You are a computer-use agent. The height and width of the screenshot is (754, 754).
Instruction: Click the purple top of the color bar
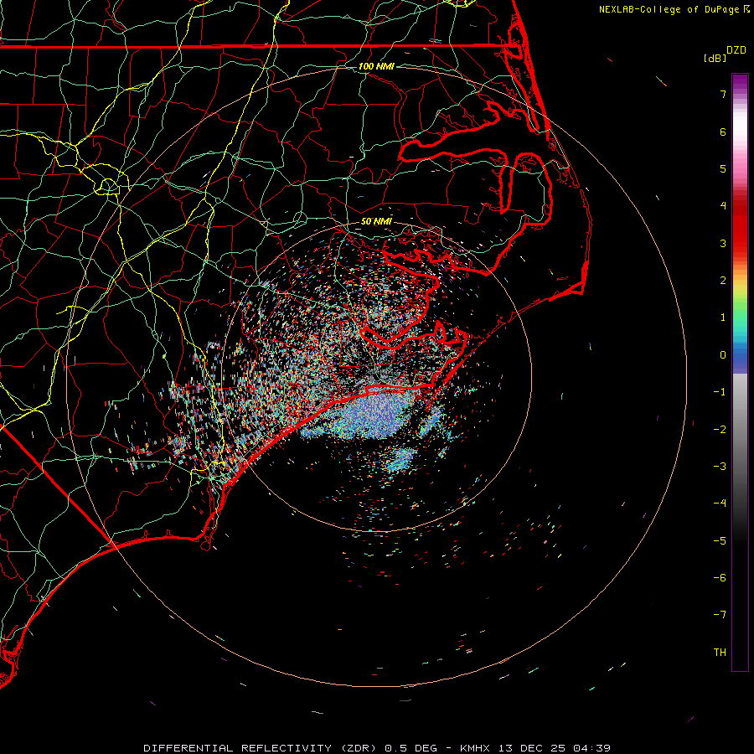[x=740, y=83]
